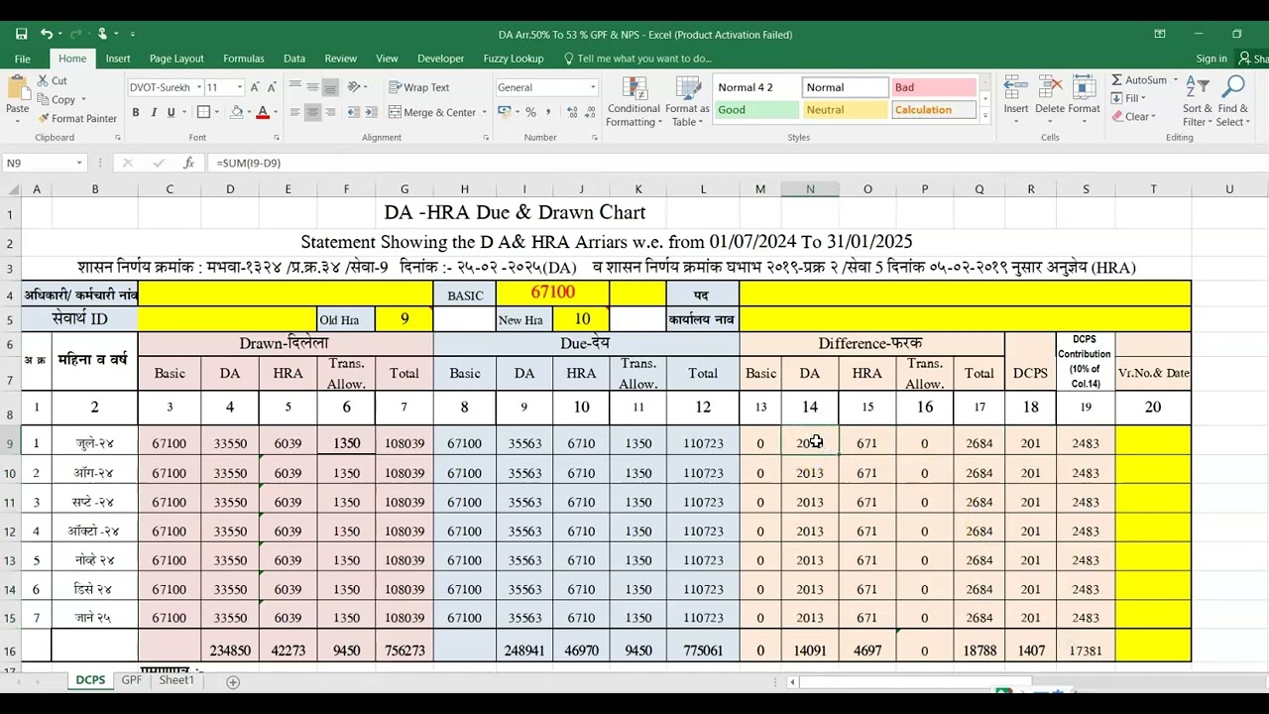Image resolution: width=1269 pixels, height=714 pixels.
Task: Toggle Align Left horizontal alignment
Action: pos(295,112)
